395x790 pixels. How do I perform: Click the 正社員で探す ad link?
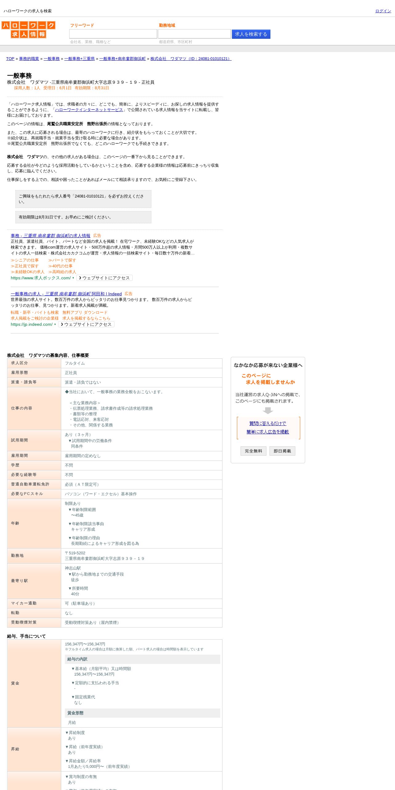click(25, 266)
